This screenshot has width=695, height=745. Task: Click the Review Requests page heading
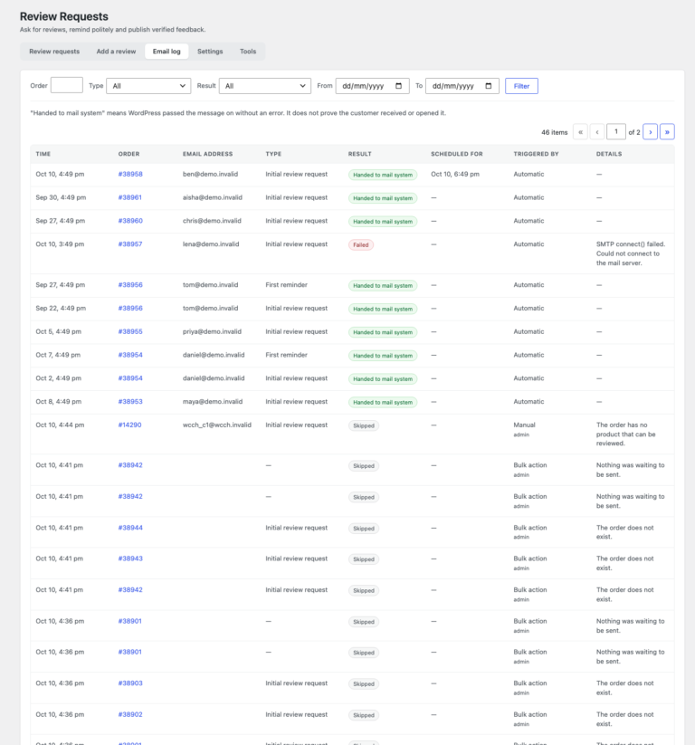pos(64,16)
